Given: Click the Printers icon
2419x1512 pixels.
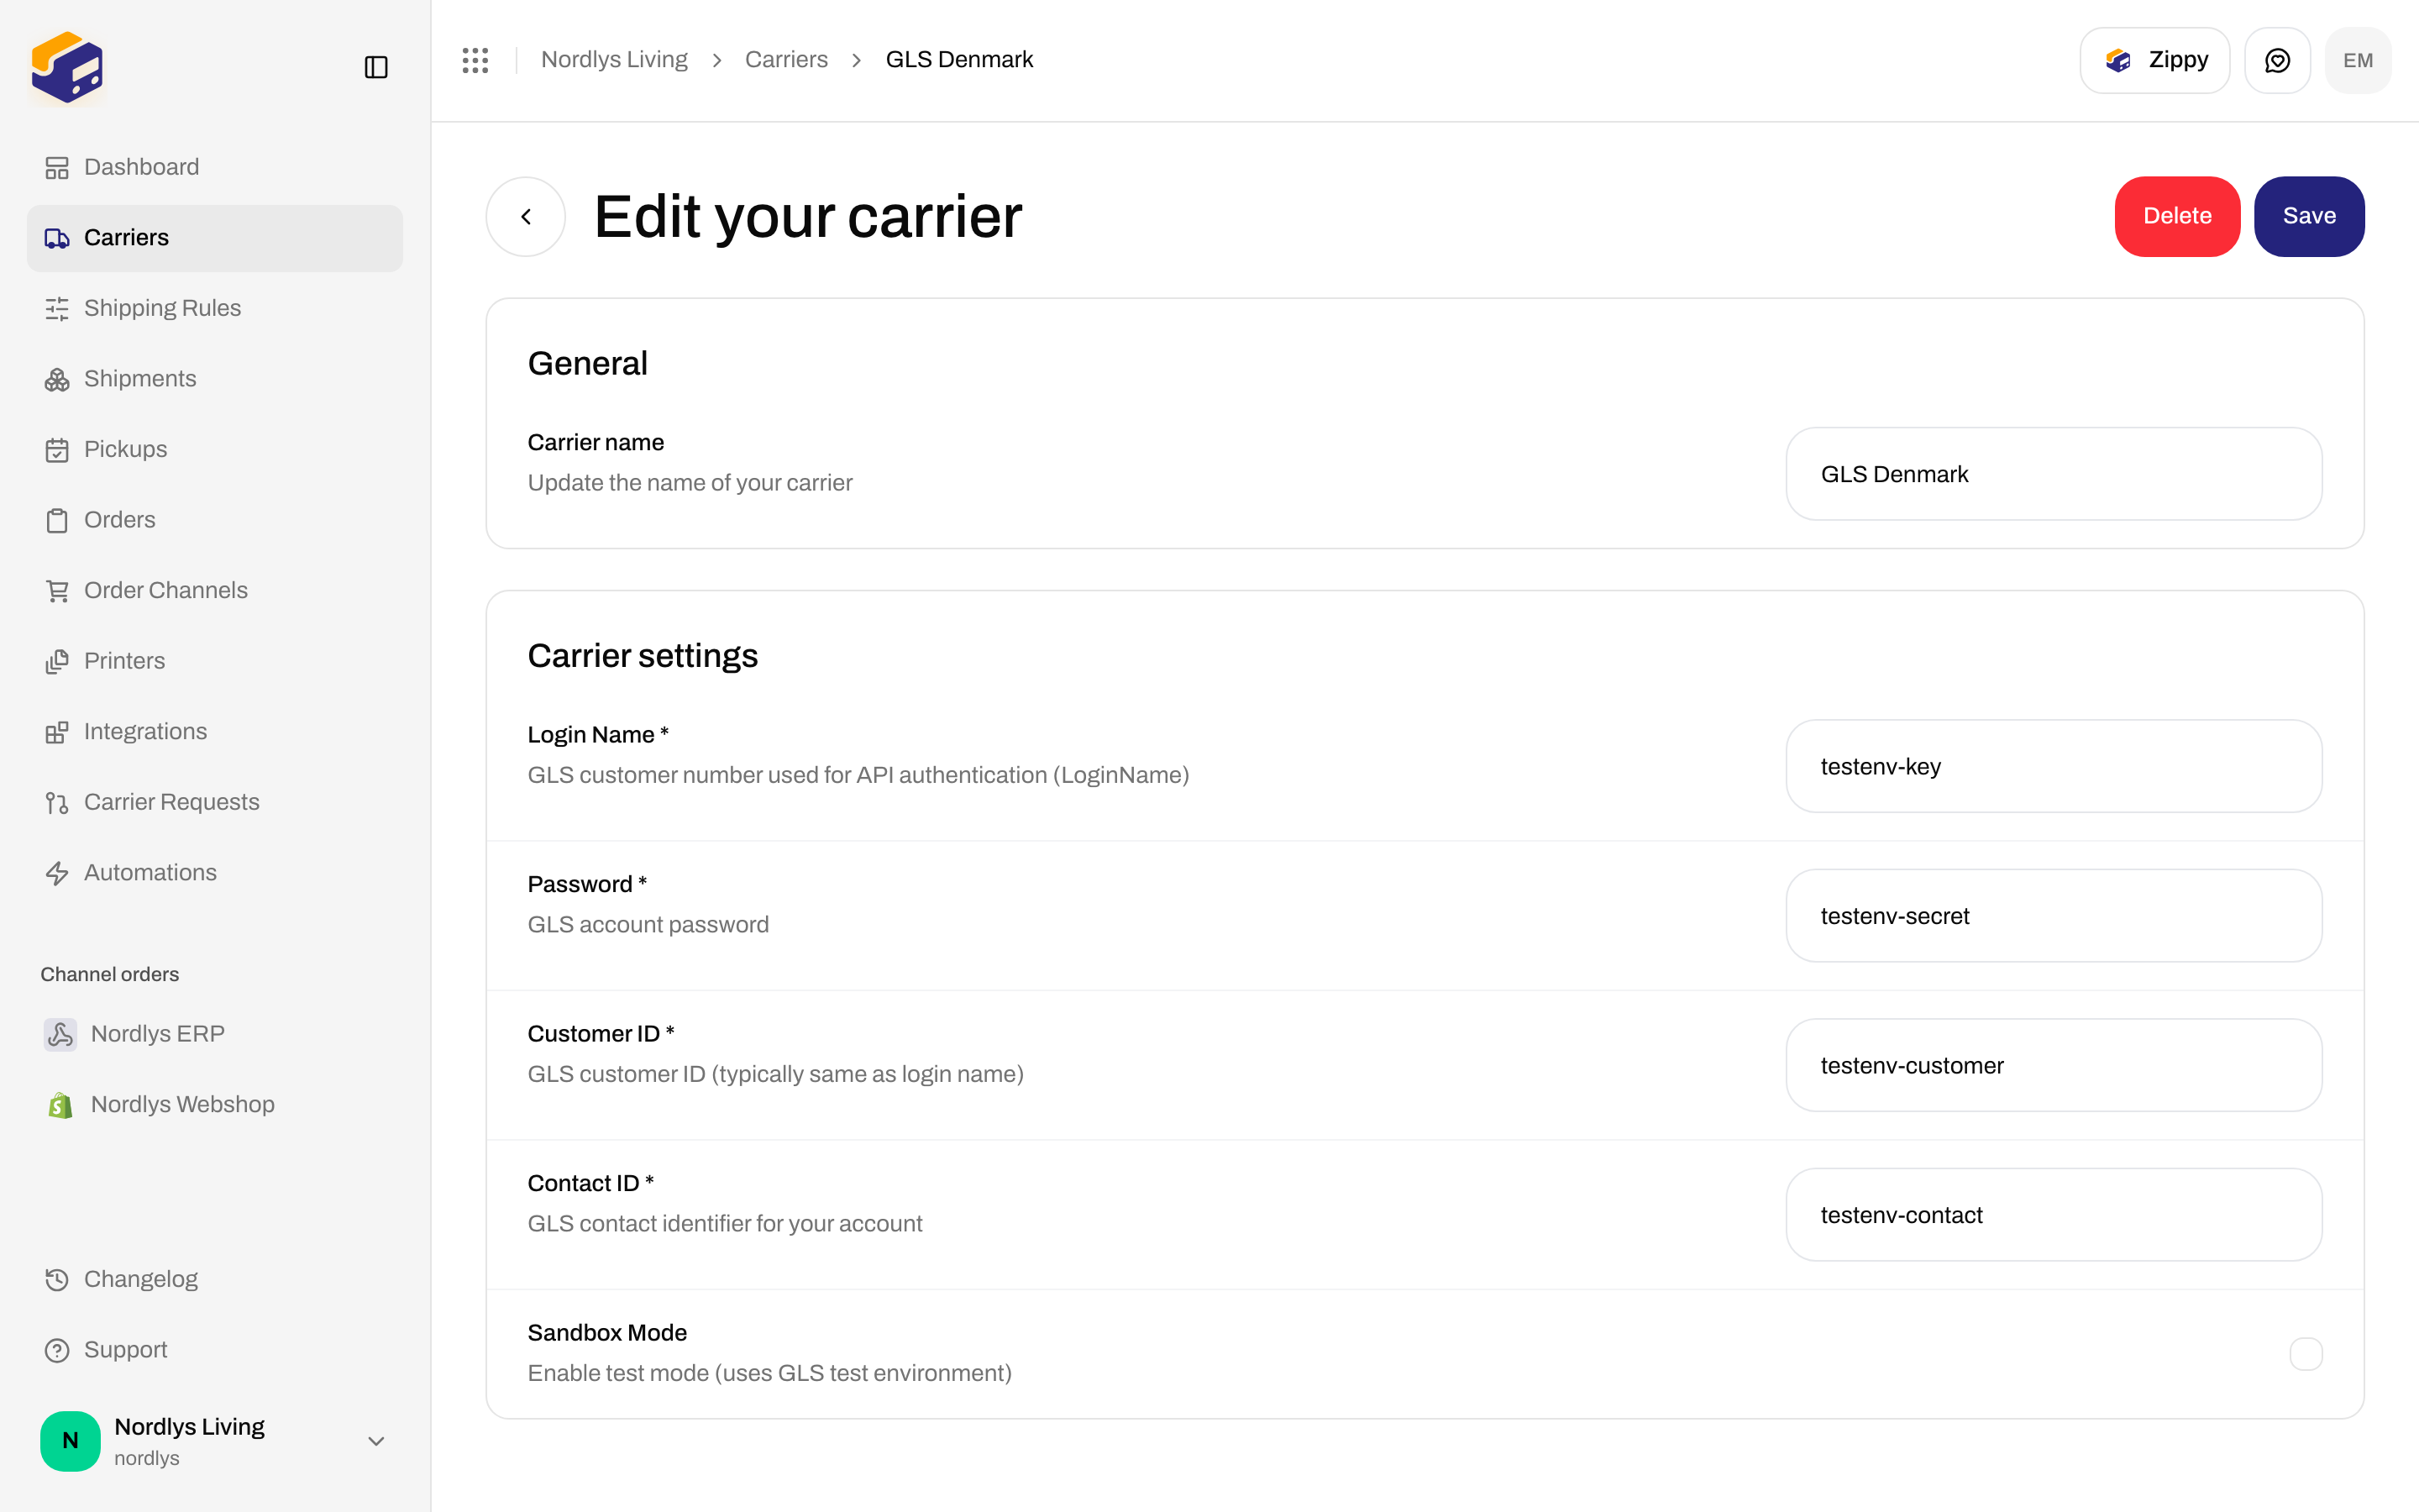Looking at the screenshot, I should 57,661.
